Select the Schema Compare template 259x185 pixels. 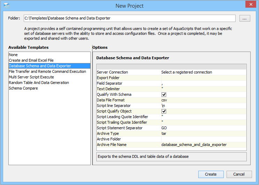pyautogui.click(x=23, y=88)
